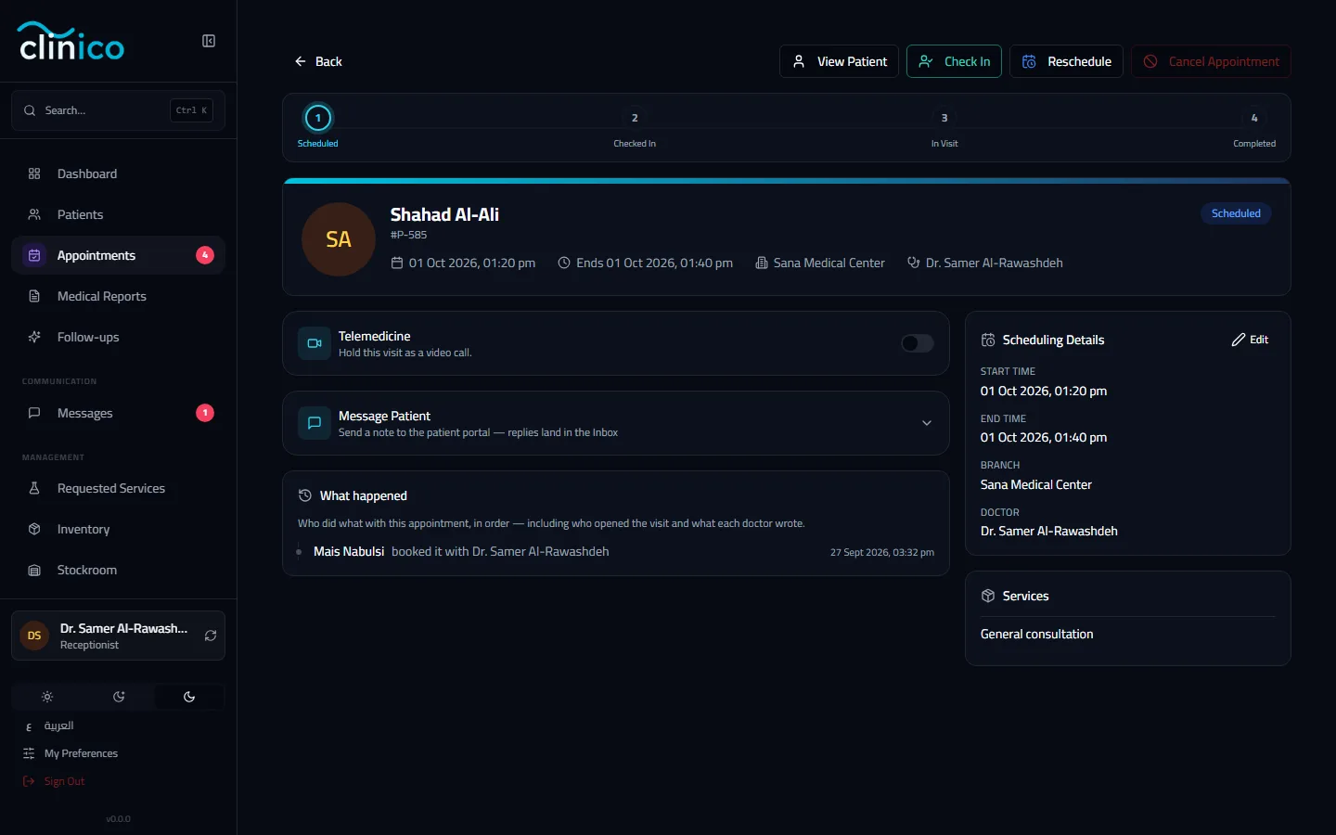Click the SA patient avatar
Image resolution: width=1336 pixels, height=835 pixels.
[x=339, y=239]
